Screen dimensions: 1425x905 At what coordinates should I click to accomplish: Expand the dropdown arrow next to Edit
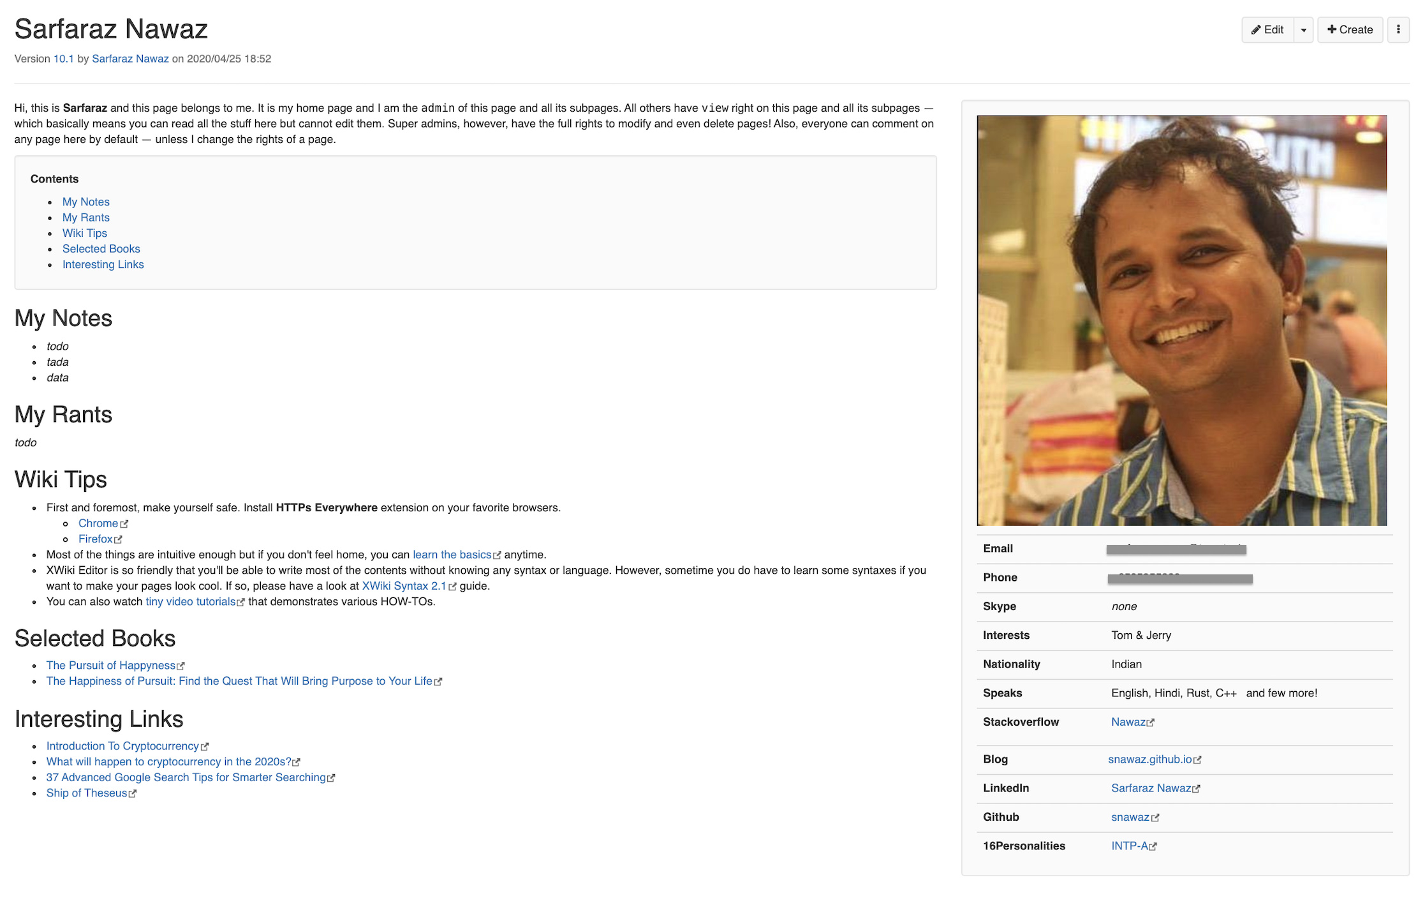[1303, 29]
